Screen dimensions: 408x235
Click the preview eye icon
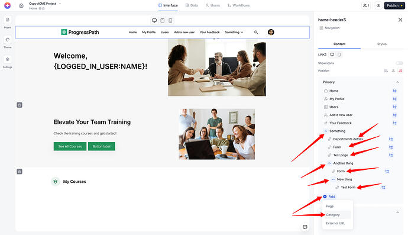click(378, 5)
